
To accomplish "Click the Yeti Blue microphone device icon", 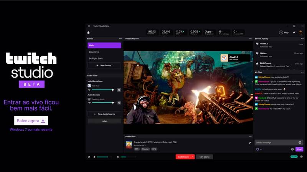I will 89,86.
